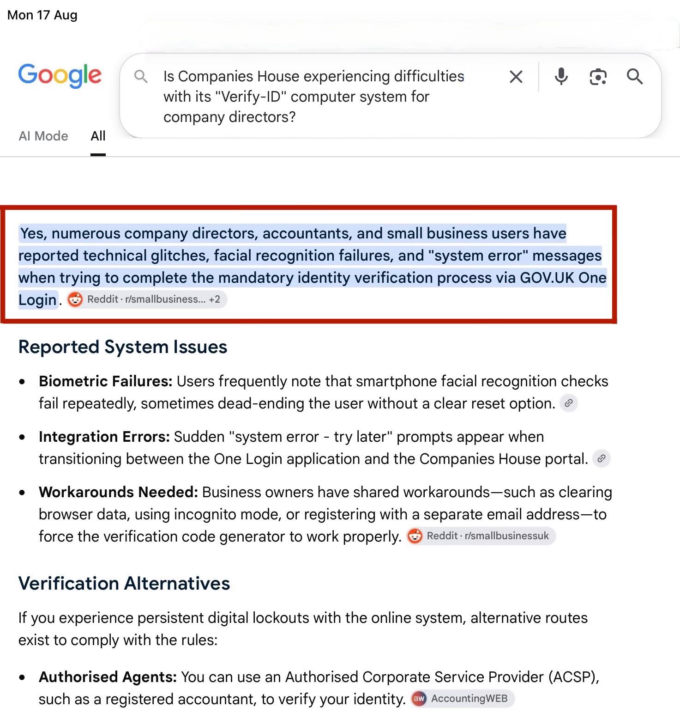Click the AccountingWEB 'aw' icon

419,699
